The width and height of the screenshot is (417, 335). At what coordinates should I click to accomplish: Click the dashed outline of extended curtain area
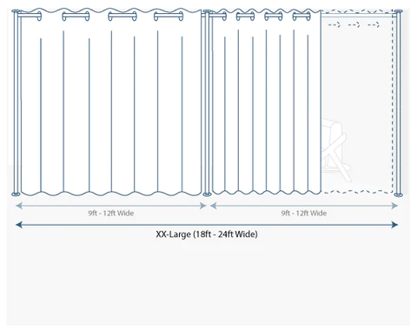pos(358,102)
